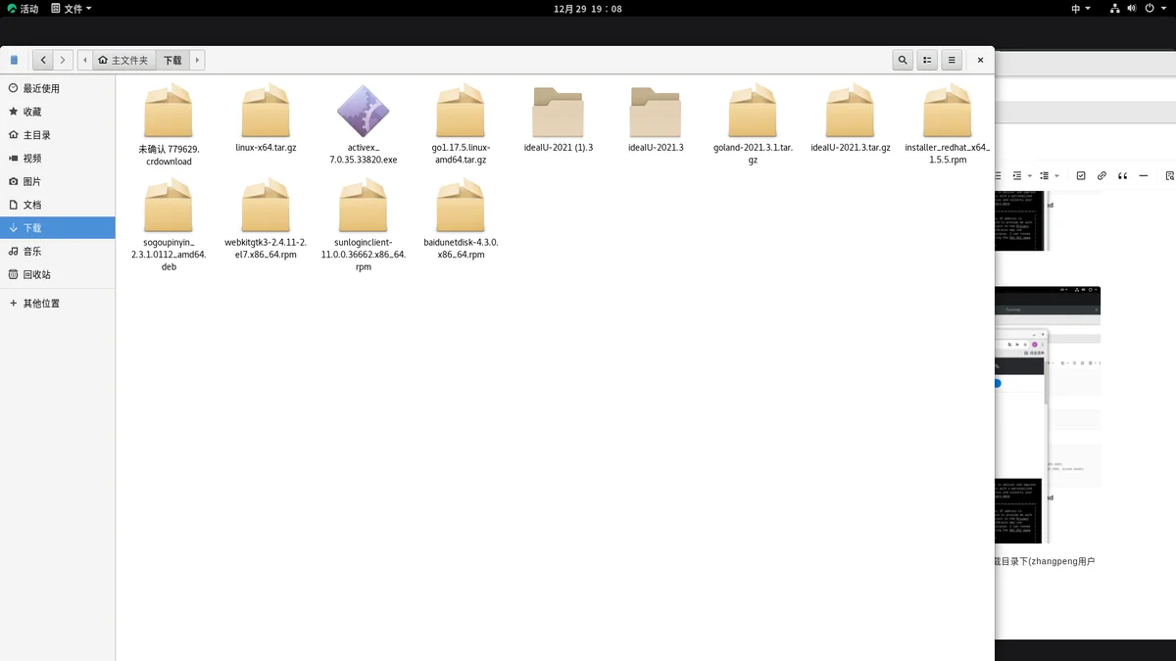
Task: Open 收藏 starred location in sidebar
Action: pos(58,112)
